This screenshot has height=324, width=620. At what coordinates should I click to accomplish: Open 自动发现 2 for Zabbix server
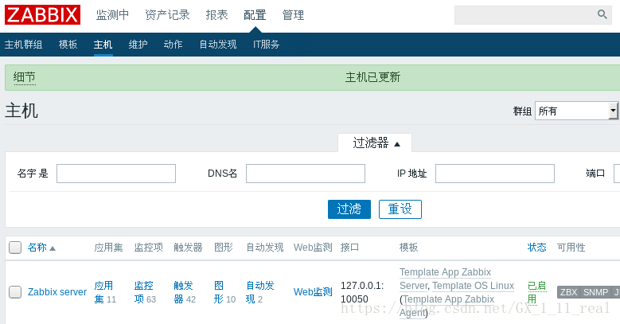click(x=259, y=292)
